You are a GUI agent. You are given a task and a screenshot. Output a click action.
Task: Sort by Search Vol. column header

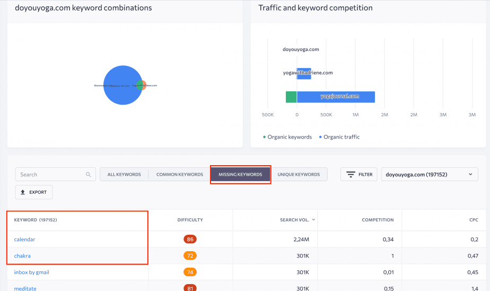point(294,220)
